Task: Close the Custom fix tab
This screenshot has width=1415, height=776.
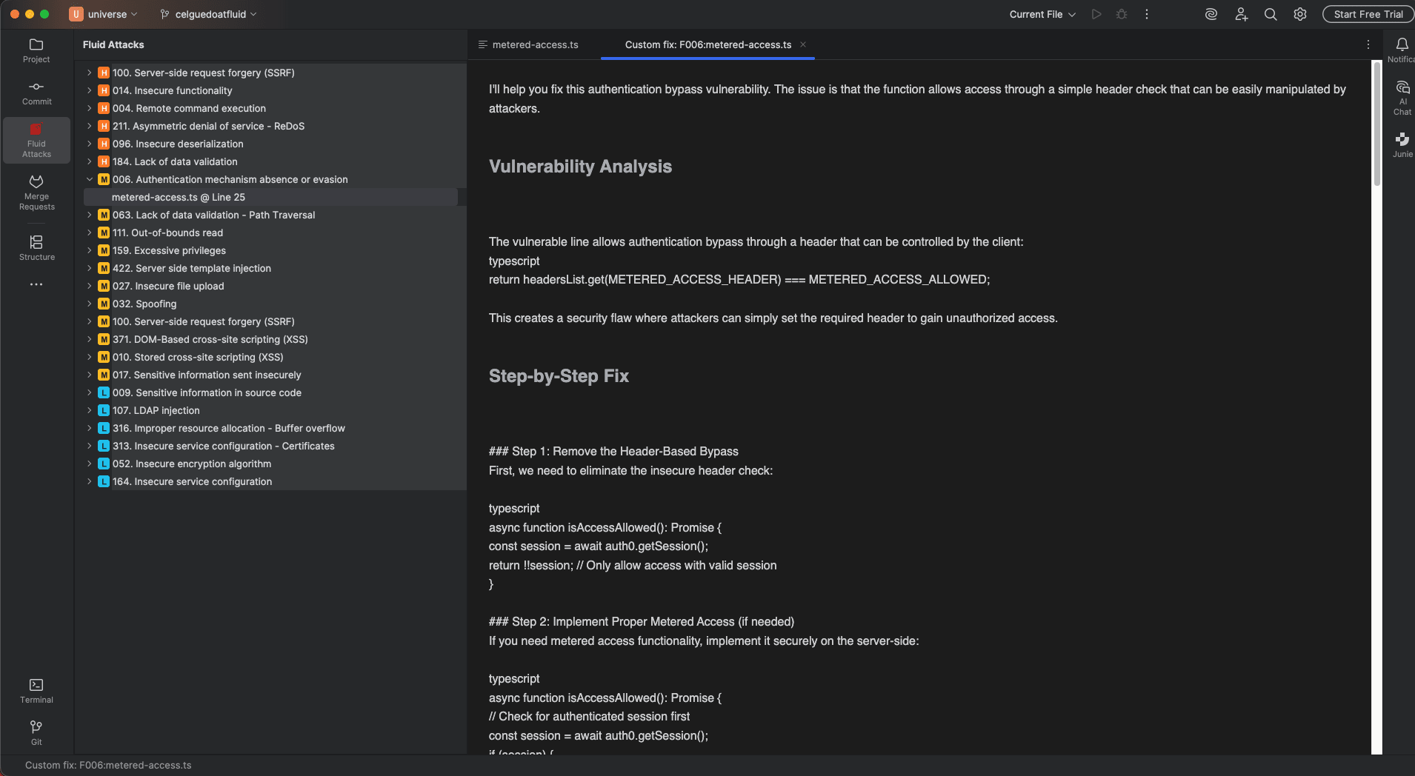Action: (x=803, y=44)
